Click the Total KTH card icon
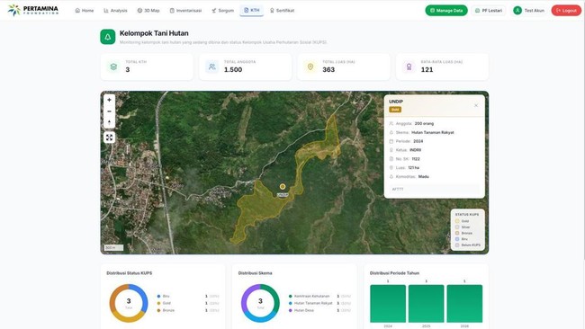The image size is (585, 329). point(113,67)
